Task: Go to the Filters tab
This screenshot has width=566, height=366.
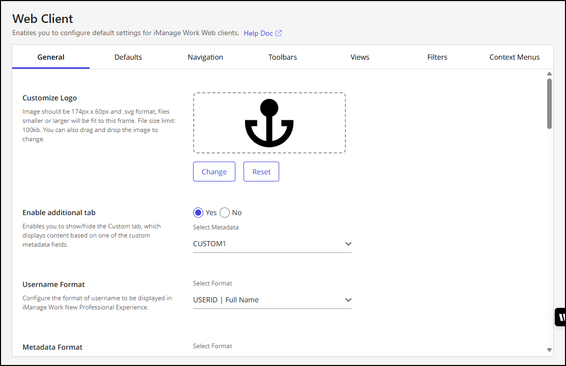Action: coord(437,57)
